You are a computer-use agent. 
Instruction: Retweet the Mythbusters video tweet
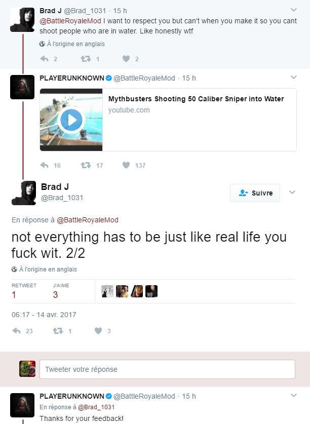click(x=86, y=165)
